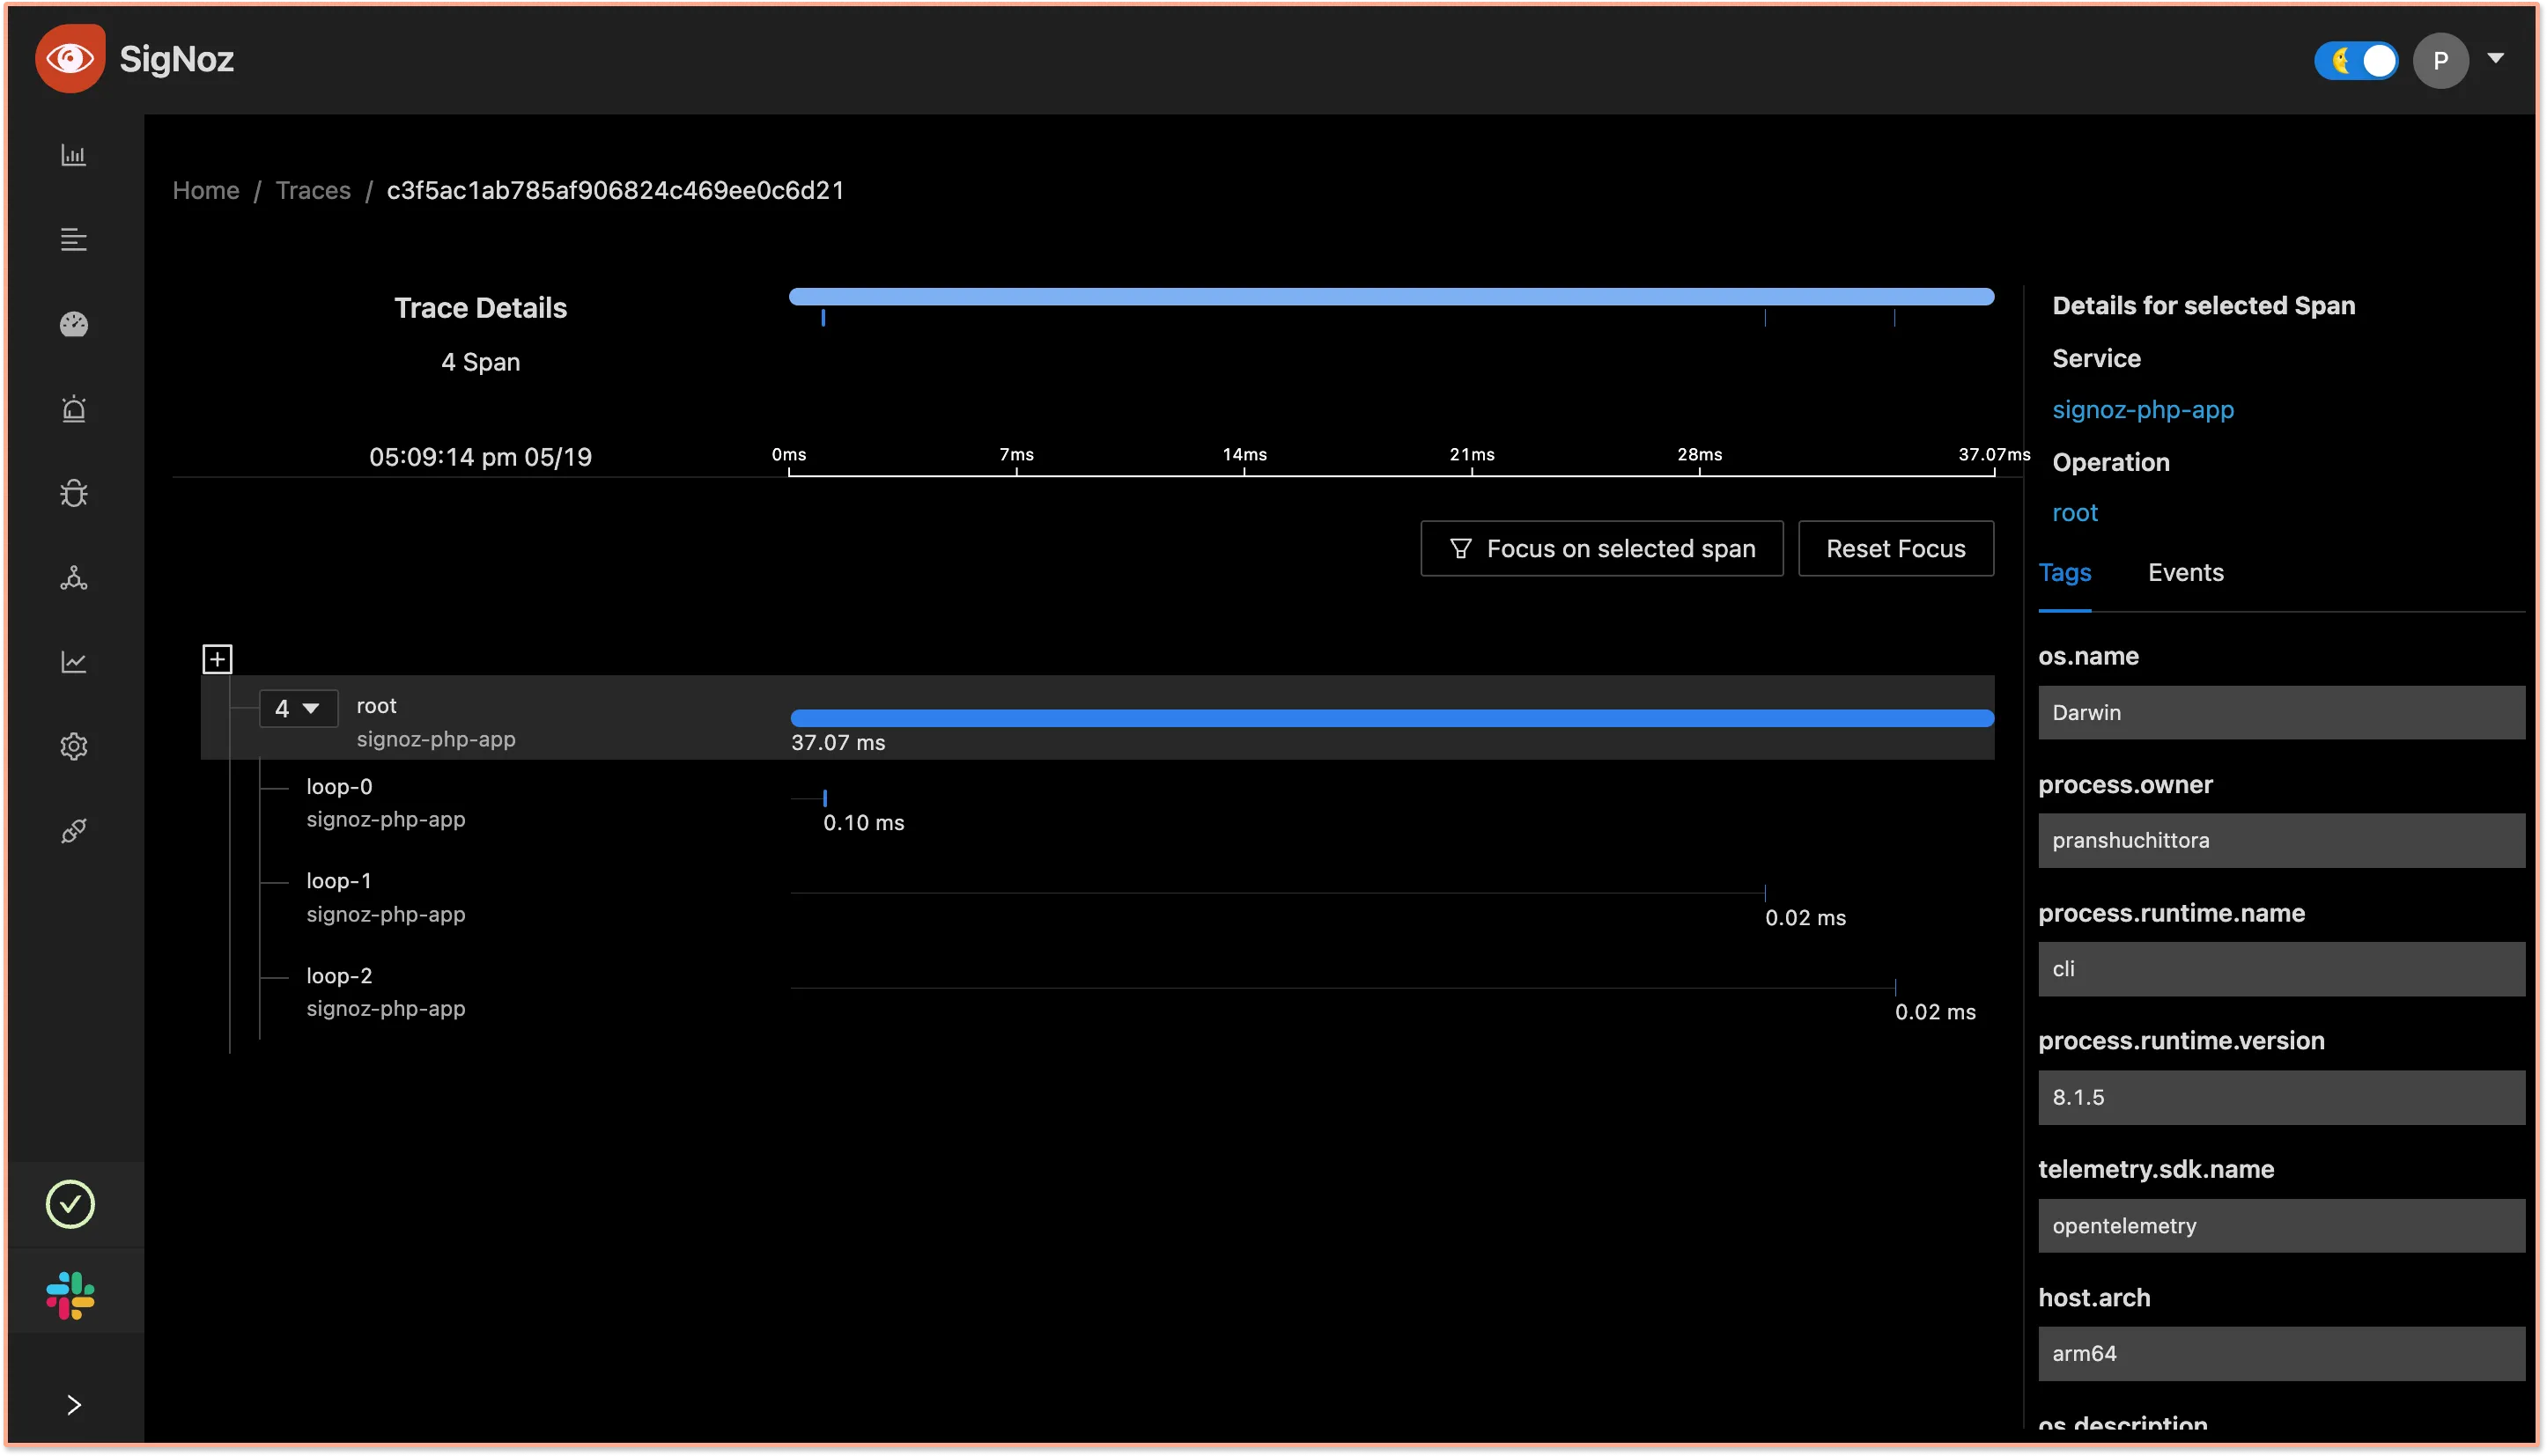Switch to the Events tab

(x=2186, y=573)
